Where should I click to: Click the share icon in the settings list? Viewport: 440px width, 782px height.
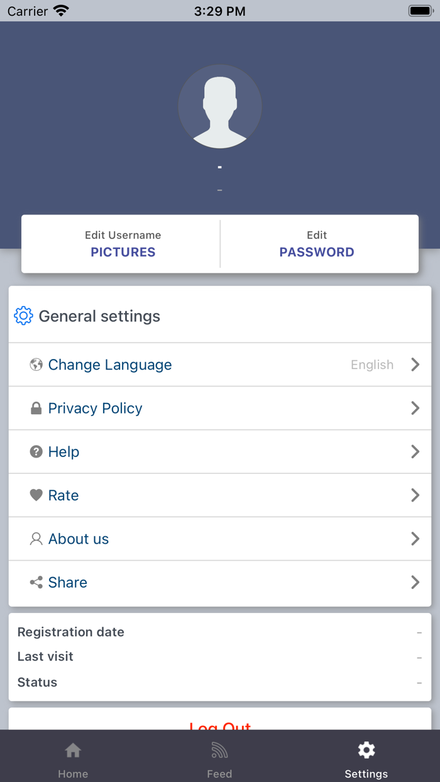[x=36, y=582]
